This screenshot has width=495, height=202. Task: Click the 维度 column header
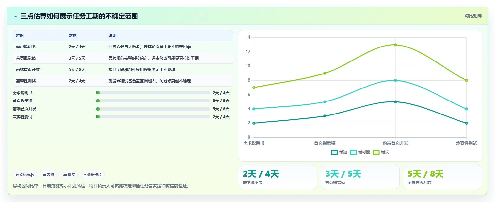click(20, 36)
